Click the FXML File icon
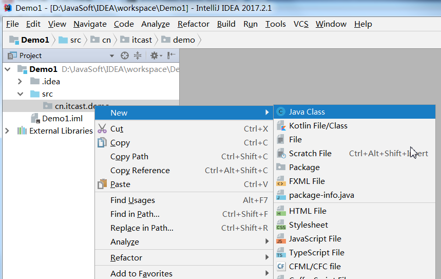The width and height of the screenshot is (441, 279). 281,181
